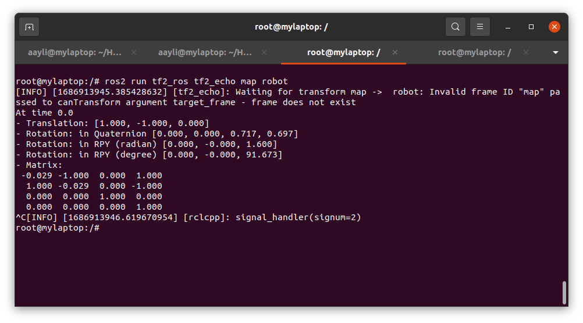The height and width of the screenshot is (323, 583).
Task: Expand the tab list dropdown arrow
Action: click(x=556, y=53)
